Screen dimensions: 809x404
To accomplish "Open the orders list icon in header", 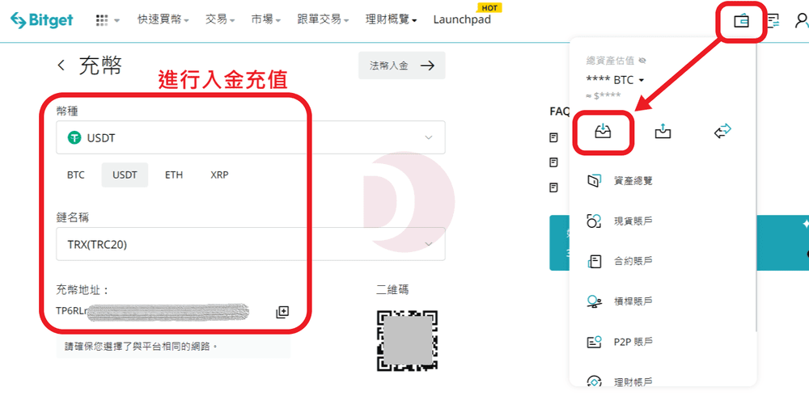I will tap(773, 21).
